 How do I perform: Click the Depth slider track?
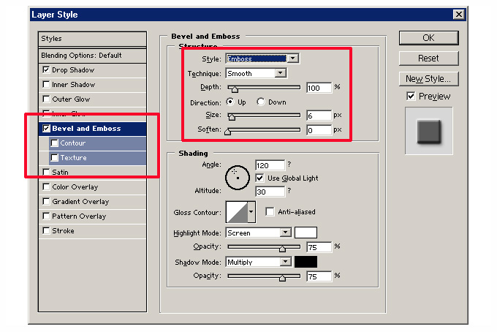[264, 88]
